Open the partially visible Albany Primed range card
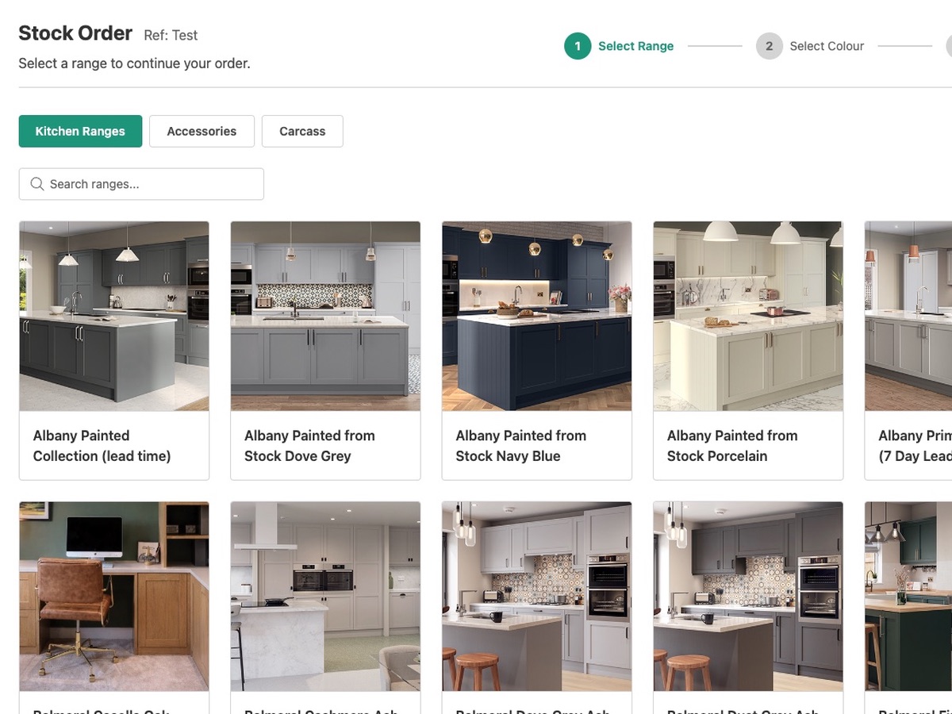The width and height of the screenshot is (952, 714). pos(908,351)
